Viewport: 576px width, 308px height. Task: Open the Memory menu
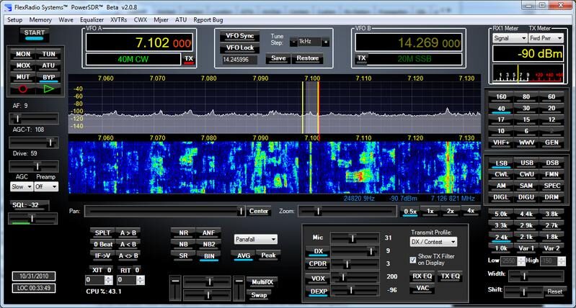pos(40,19)
